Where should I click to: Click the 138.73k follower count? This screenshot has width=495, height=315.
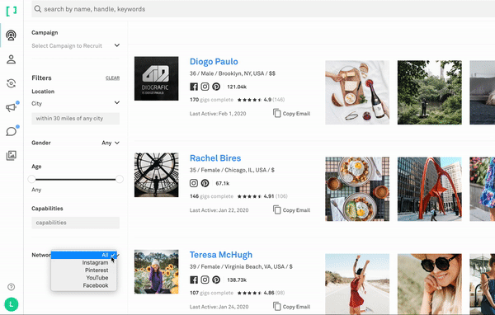[x=237, y=280]
